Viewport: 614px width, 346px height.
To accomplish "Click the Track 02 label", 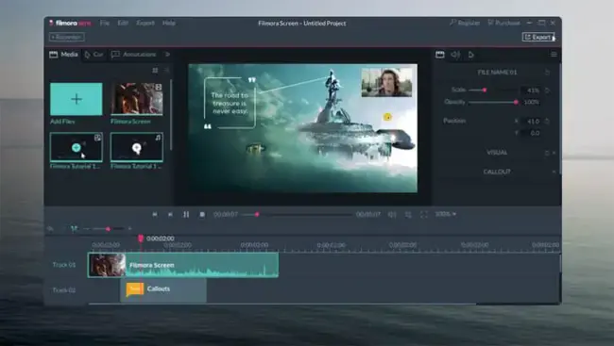I will coord(64,290).
